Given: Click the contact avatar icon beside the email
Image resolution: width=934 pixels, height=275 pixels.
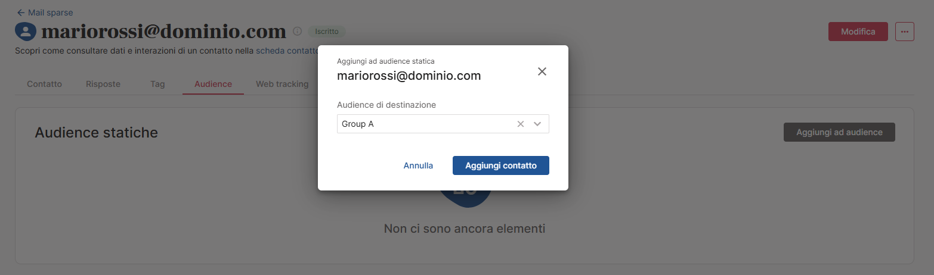Looking at the screenshot, I should 26,32.
